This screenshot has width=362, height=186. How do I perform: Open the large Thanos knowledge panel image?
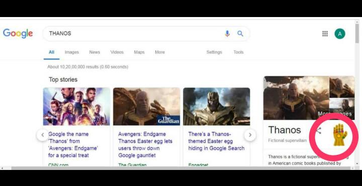pyautogui.click(x=296, y=98)
